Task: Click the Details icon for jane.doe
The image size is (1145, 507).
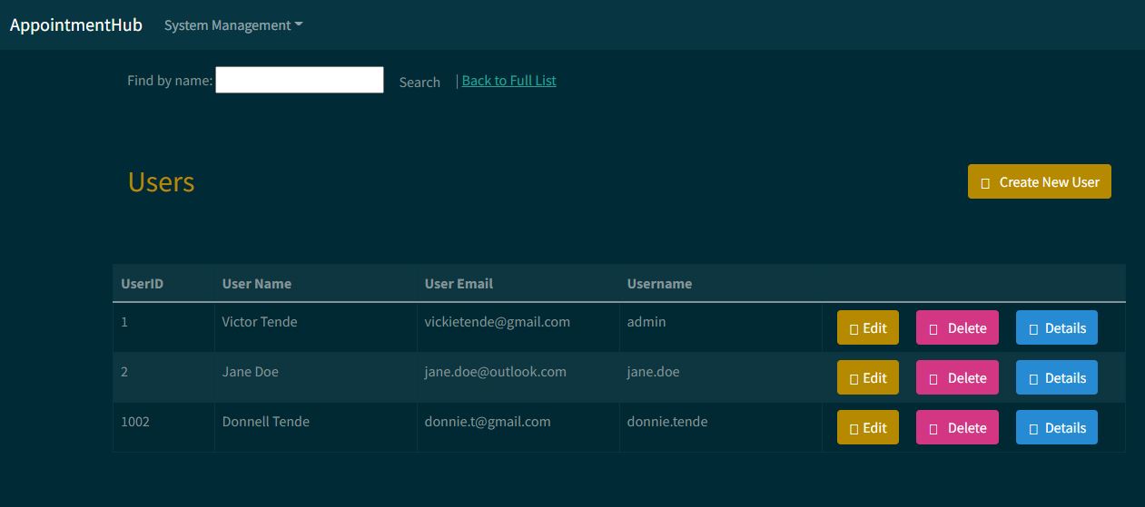Action: (1033, 379)
